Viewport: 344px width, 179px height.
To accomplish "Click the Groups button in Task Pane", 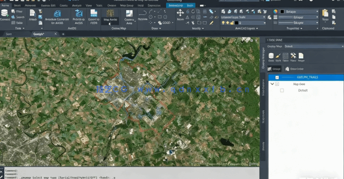I will (274, 69).
